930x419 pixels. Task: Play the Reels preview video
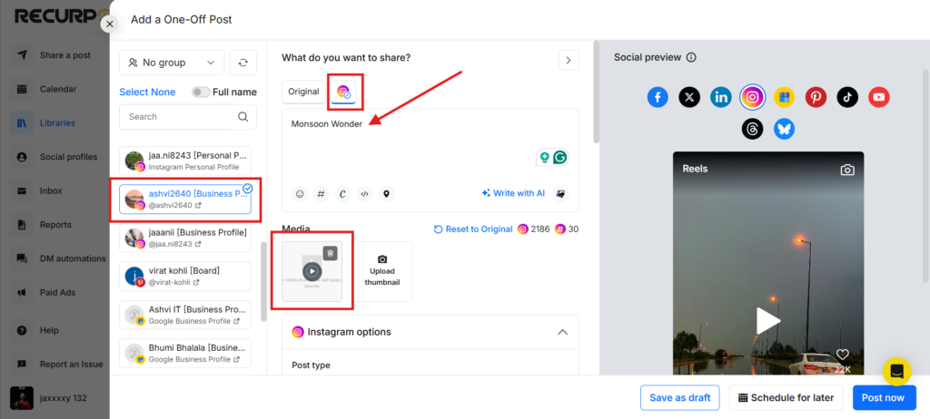coord(768,321)
